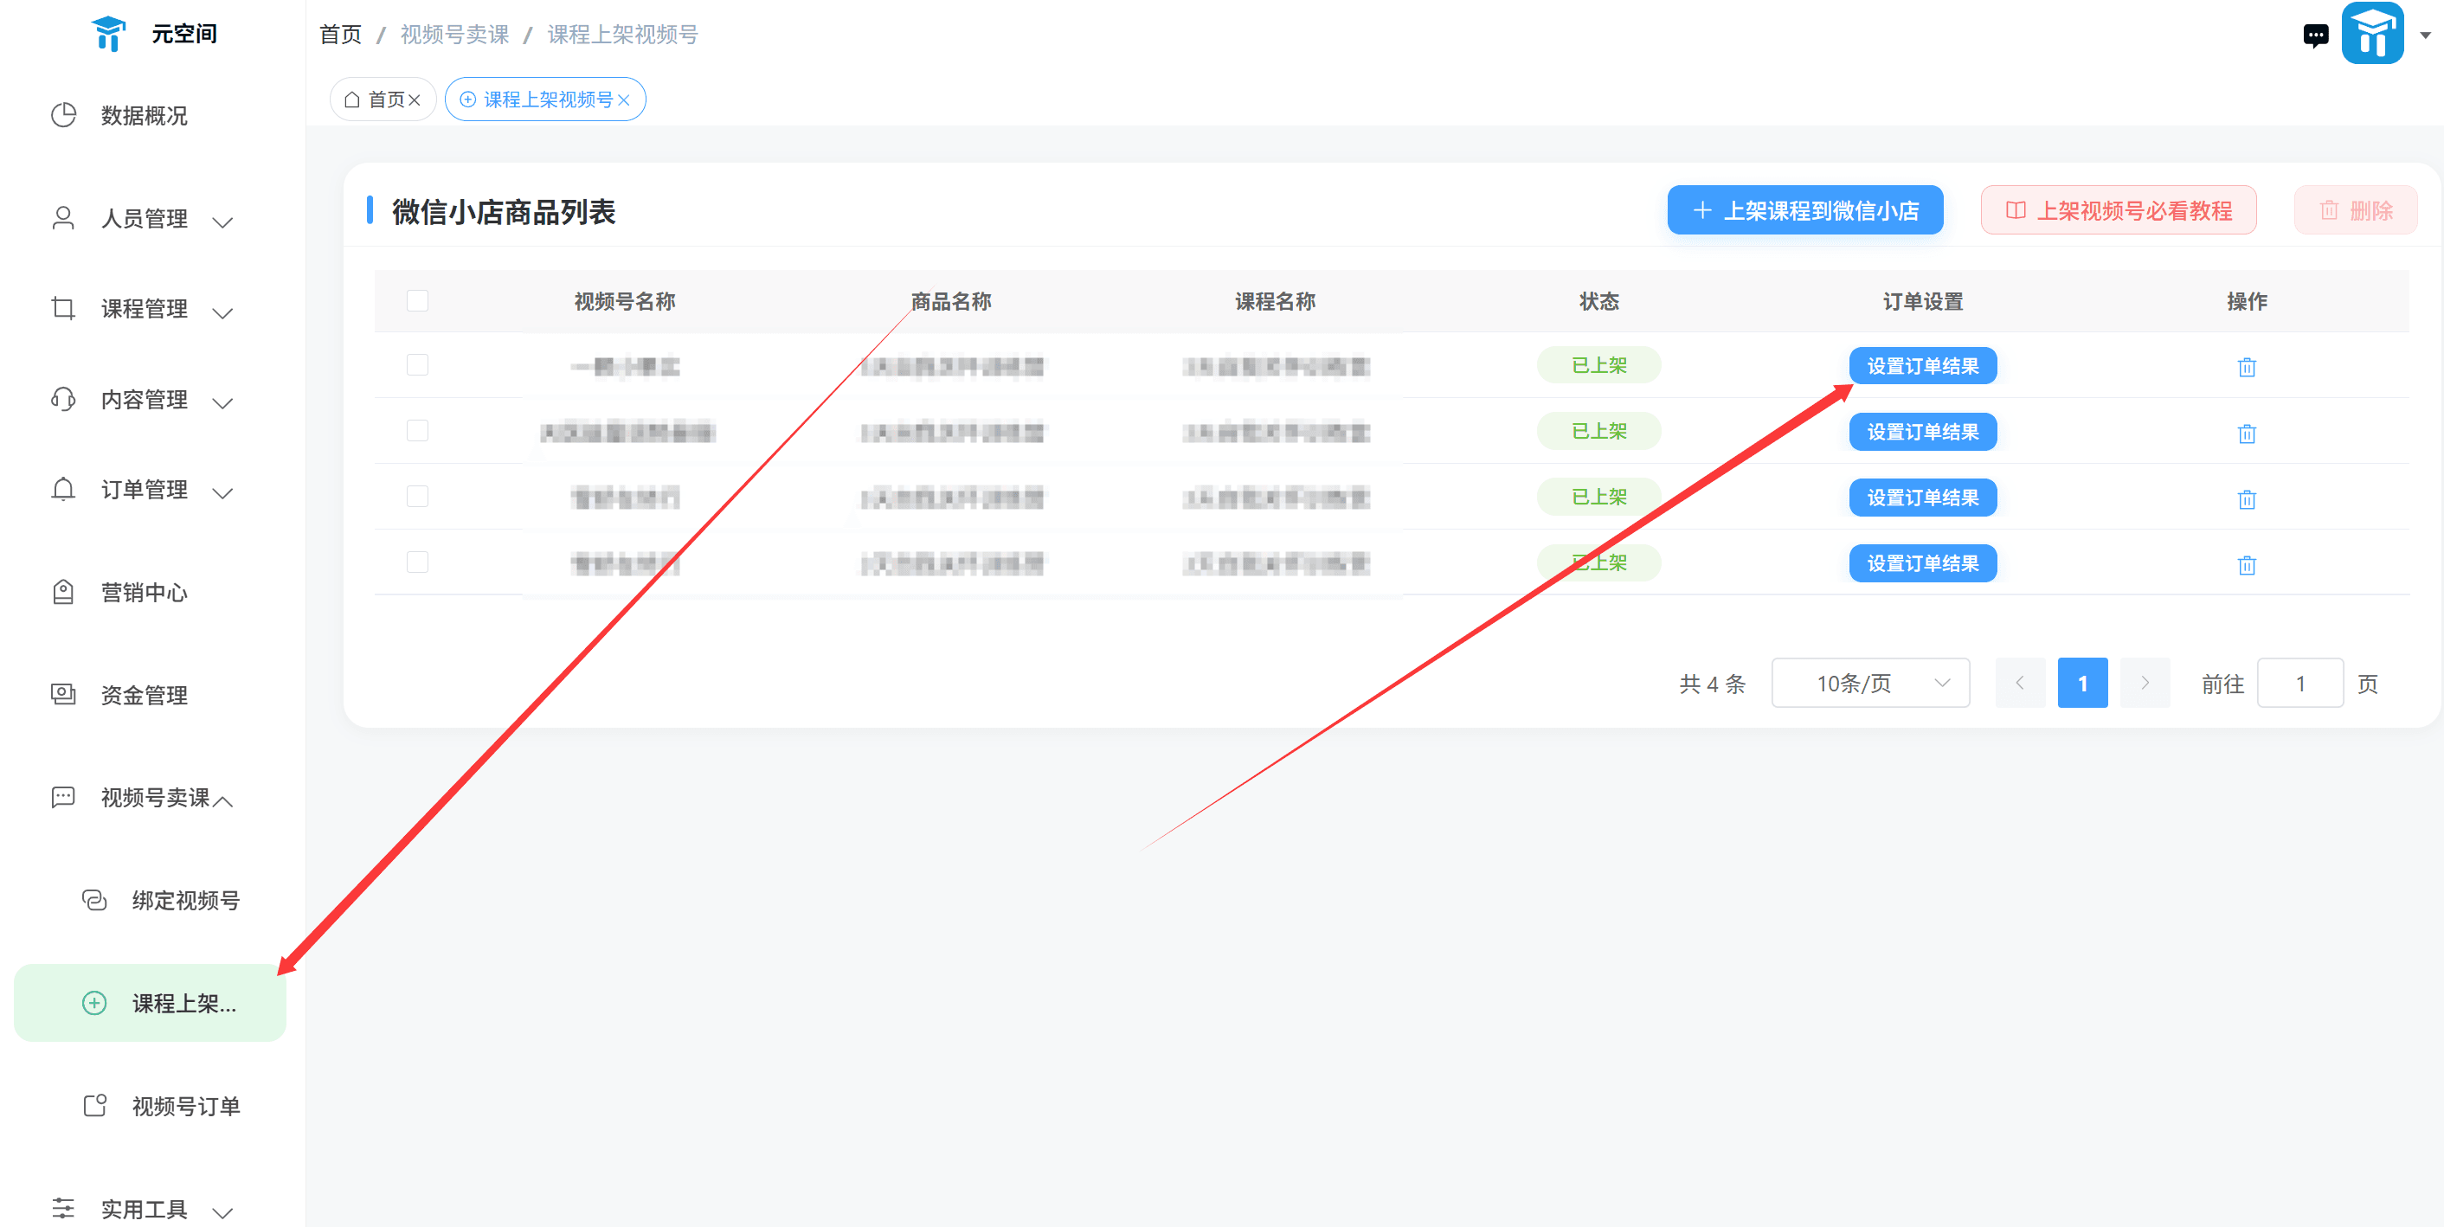Click trash icon in the fourth row
2444x1227 pixels.
2246,566
